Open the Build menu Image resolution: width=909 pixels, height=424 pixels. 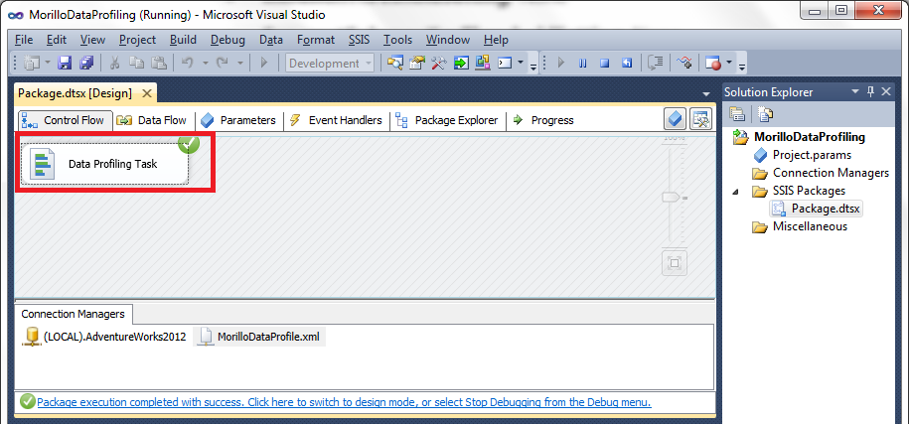[x=183, y=40]
